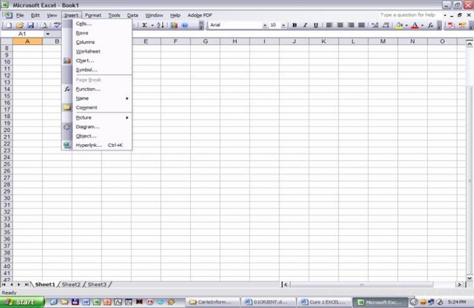
Task: Click vertical scrollbar down arrow
Action: pyautogui.click(x=469, y=278)
